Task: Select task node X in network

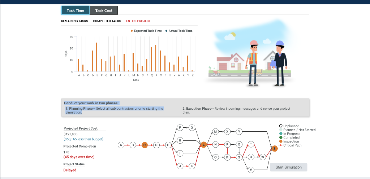Action: point(227,132)
